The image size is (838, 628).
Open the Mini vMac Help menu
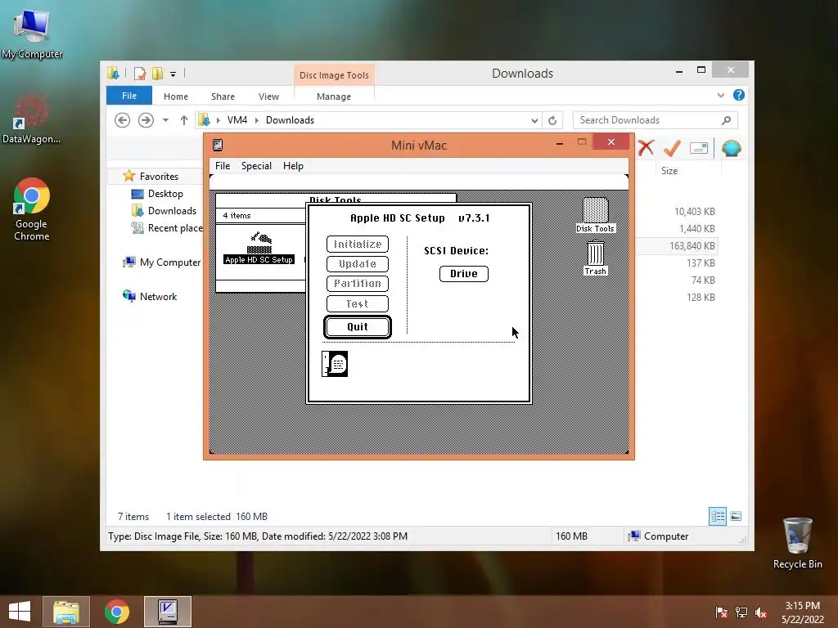pyautogui.click(x=293, y=166)
